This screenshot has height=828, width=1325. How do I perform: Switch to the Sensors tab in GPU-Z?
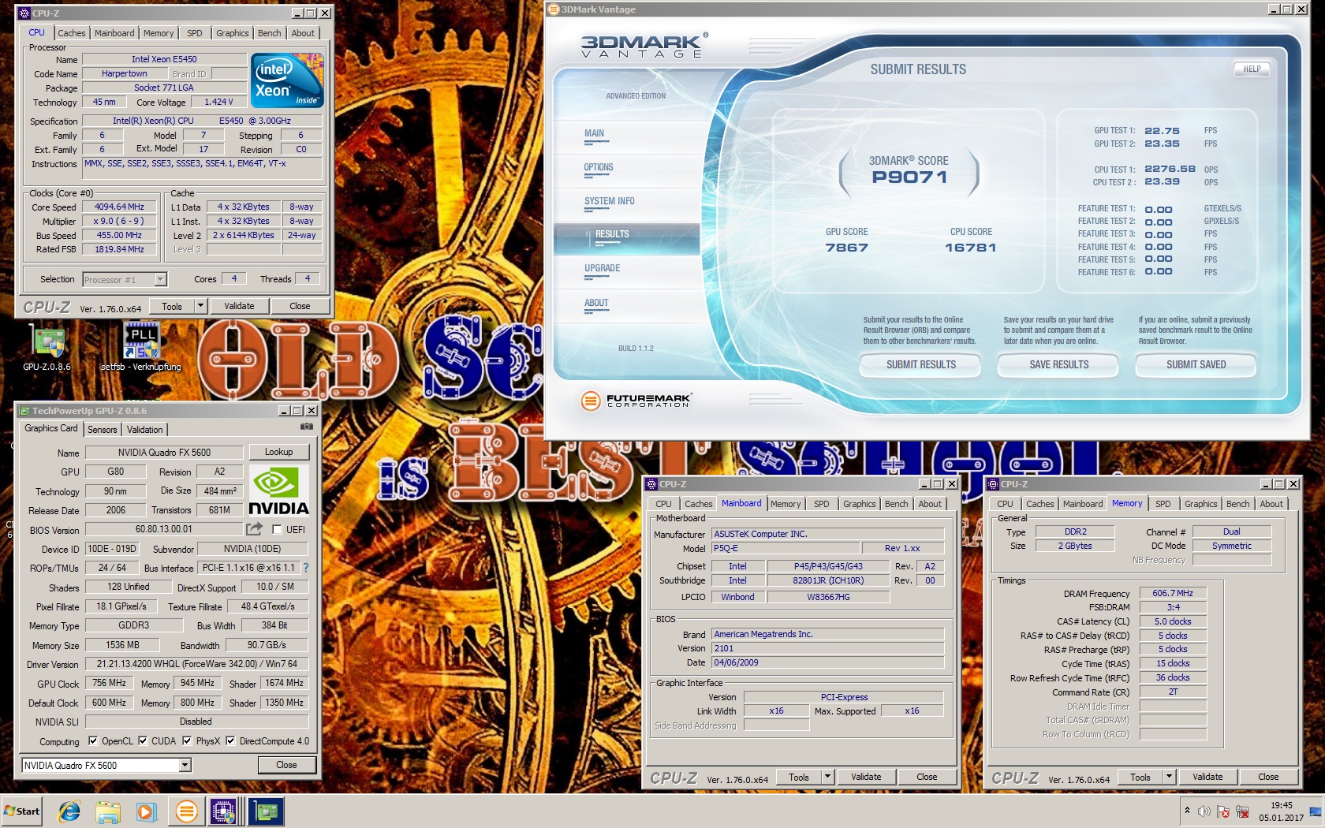pyautogui.click(x=103, y=430)
